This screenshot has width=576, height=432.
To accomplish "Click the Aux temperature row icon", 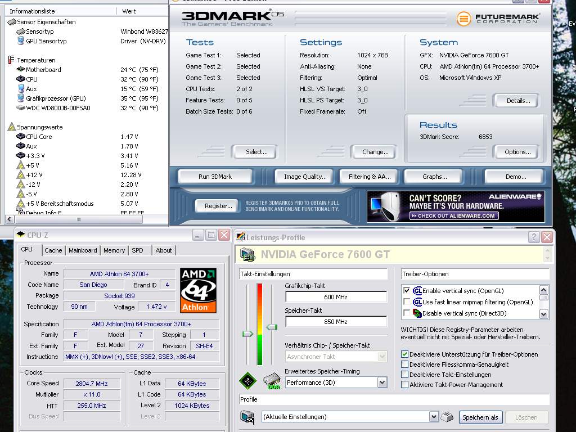I will pyautogui.click(x=21, y=88).
